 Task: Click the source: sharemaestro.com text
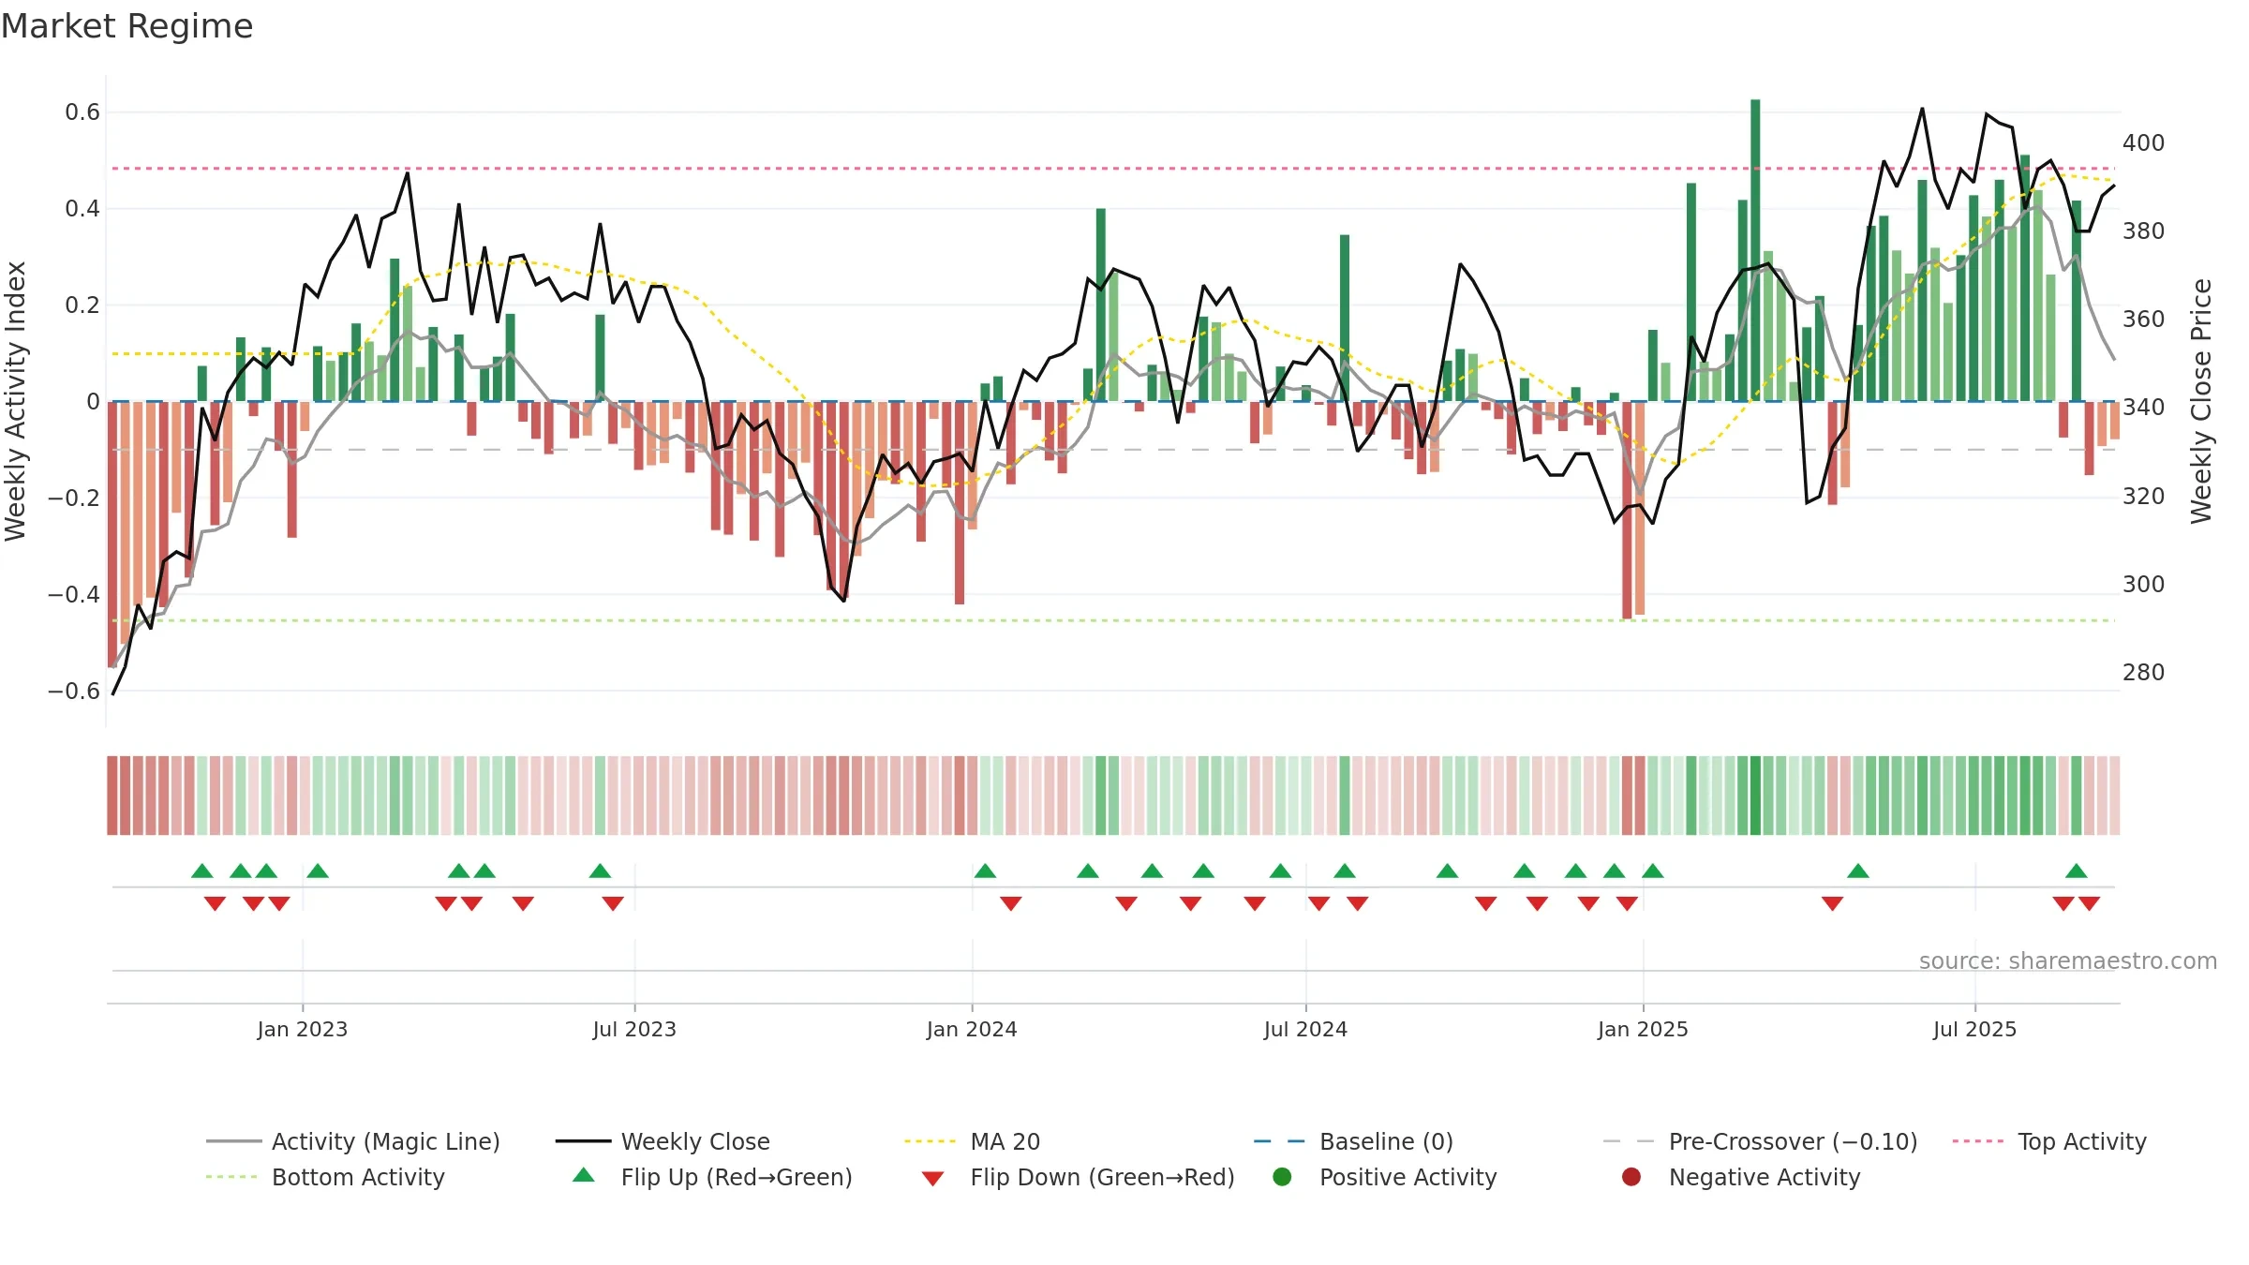[2068, 961]
